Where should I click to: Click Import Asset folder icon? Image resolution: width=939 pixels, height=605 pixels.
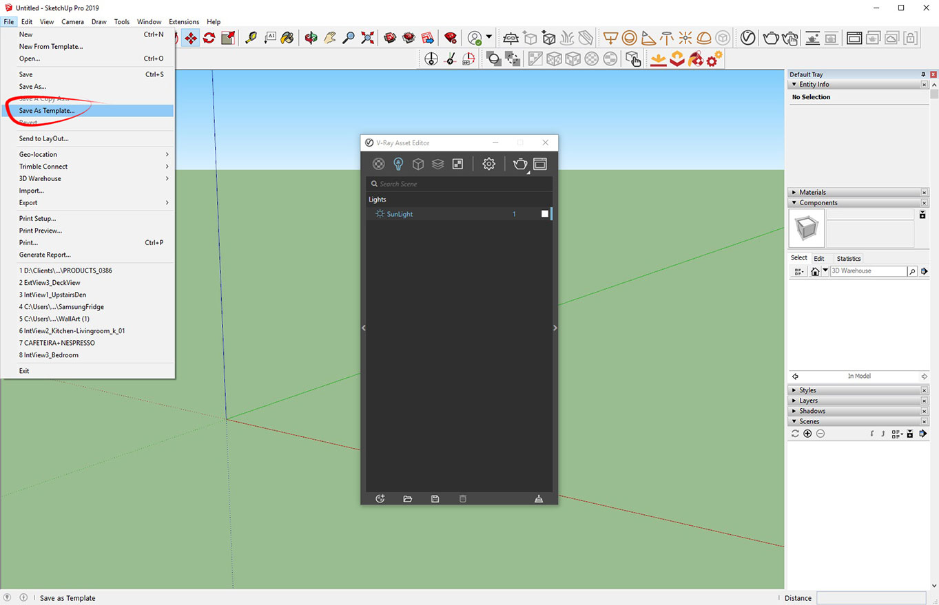click(408, 498)
